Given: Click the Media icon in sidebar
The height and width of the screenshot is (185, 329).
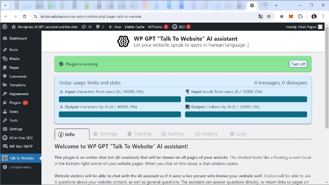Looking at the screenshot, I should 5,59.
